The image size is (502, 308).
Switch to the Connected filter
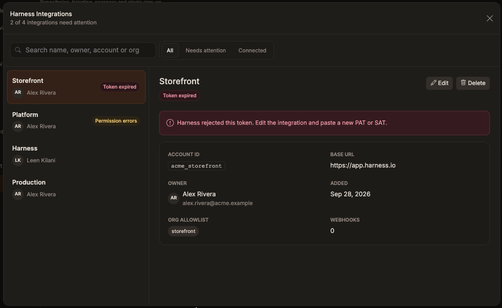click(252, 51)
